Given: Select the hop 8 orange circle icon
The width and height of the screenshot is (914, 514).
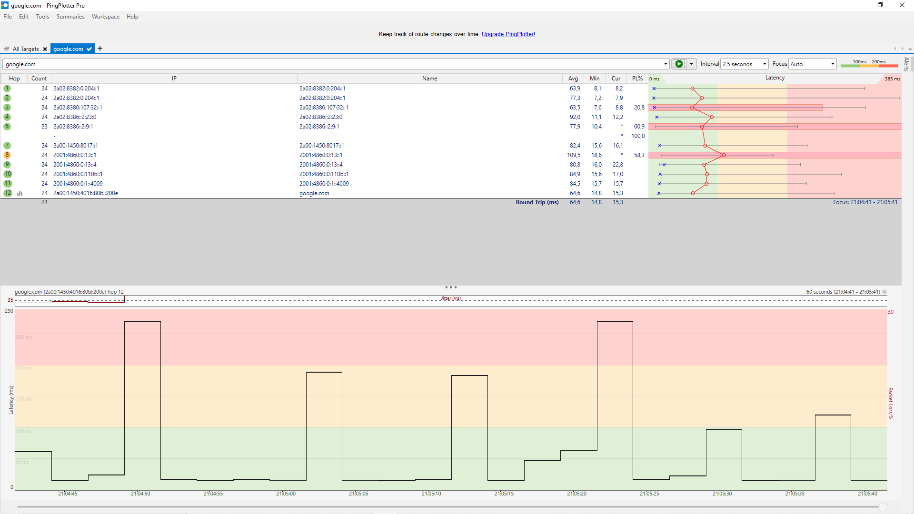Looking at the screenshot, I should [x=7, y=155].
